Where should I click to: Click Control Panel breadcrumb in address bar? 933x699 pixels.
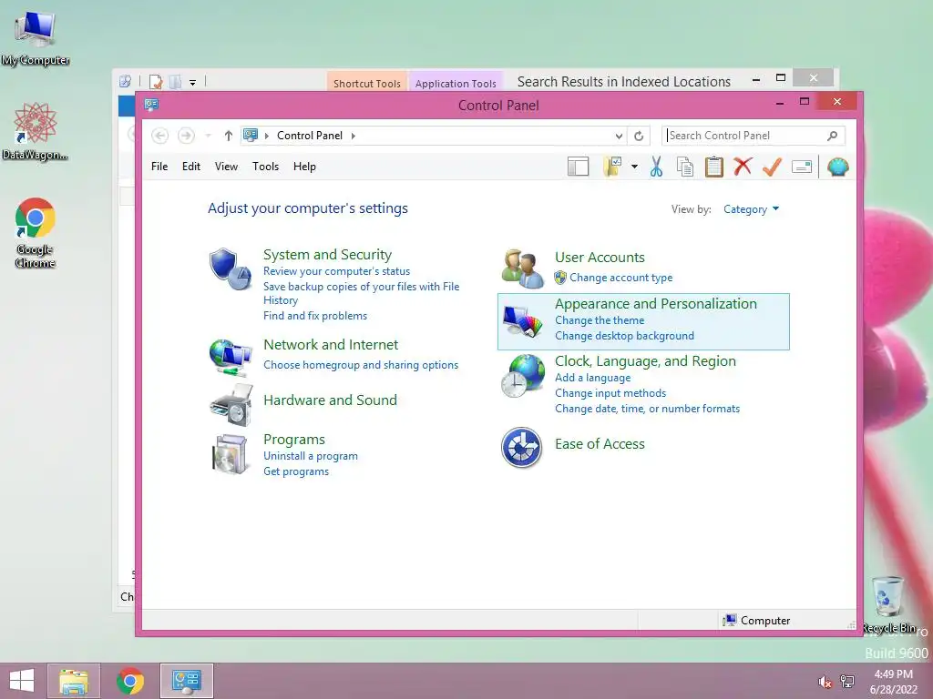click(x=310, y=136)
